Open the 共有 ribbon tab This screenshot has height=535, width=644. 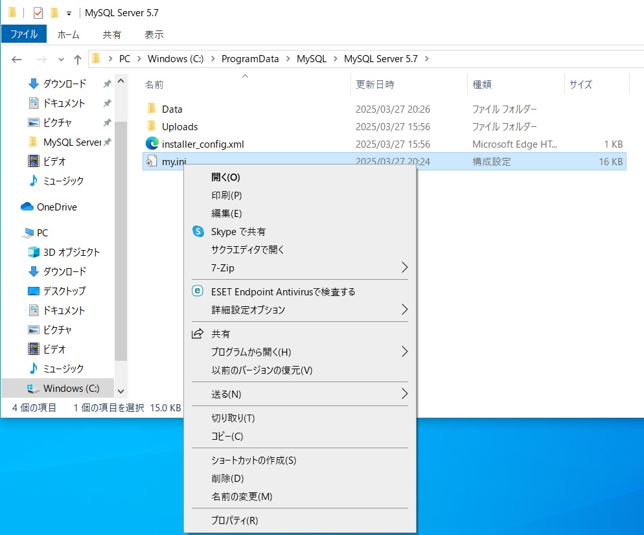pos(111,34)
